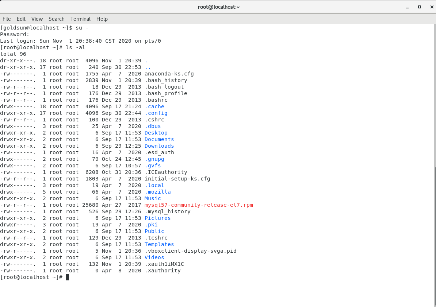Select the mysql57-community-release-el7.rpm filename
The width and height of the screenshot is (436, 307).
pyautogui.click(x=199, y=205)
